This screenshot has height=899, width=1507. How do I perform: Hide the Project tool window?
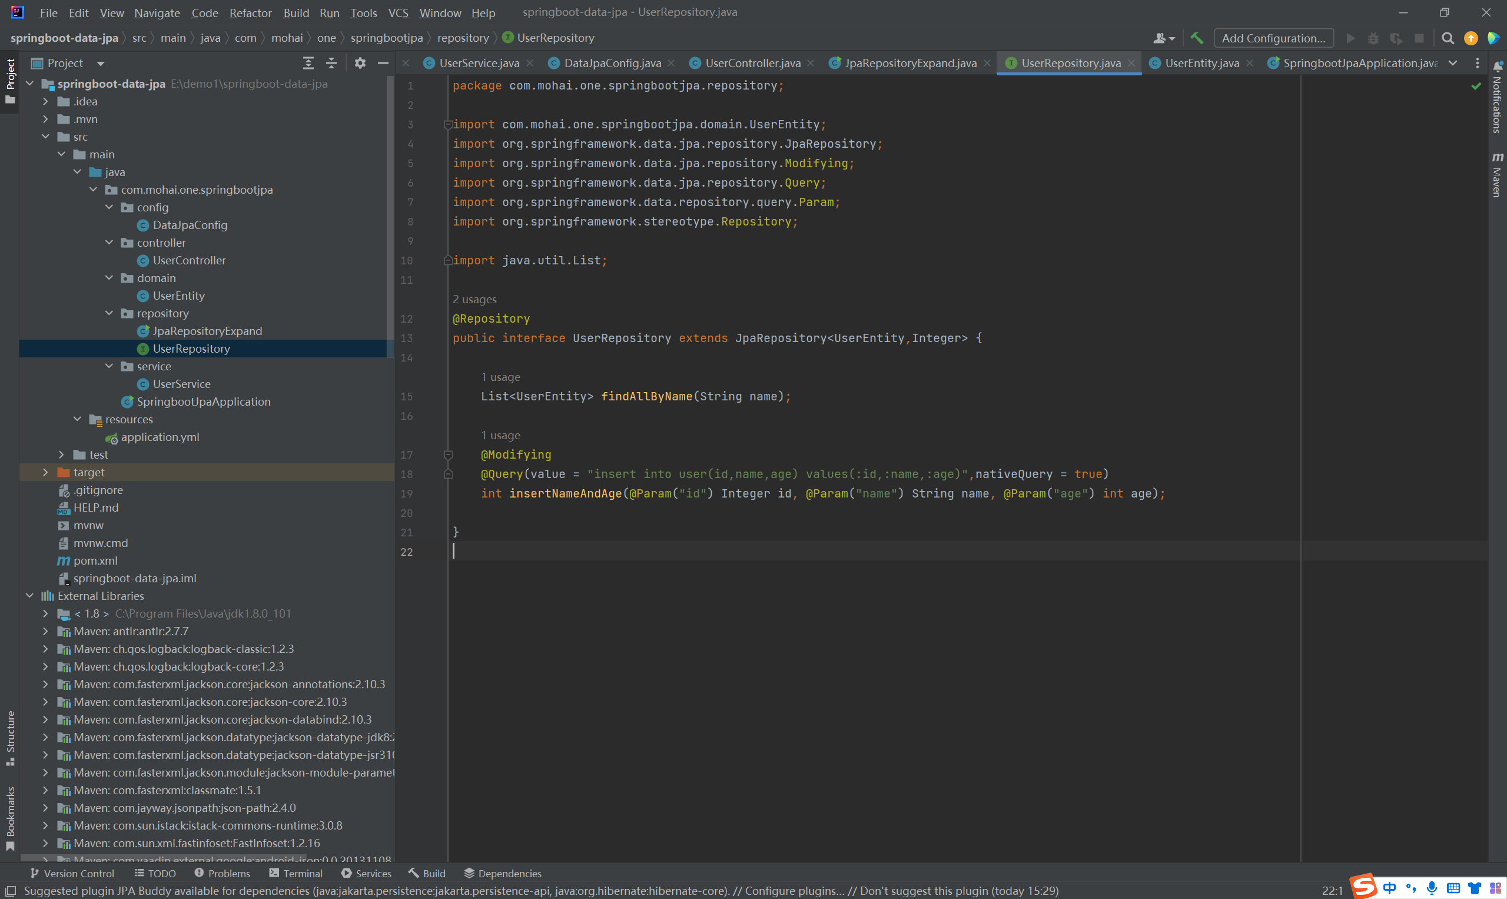point(383,63)
